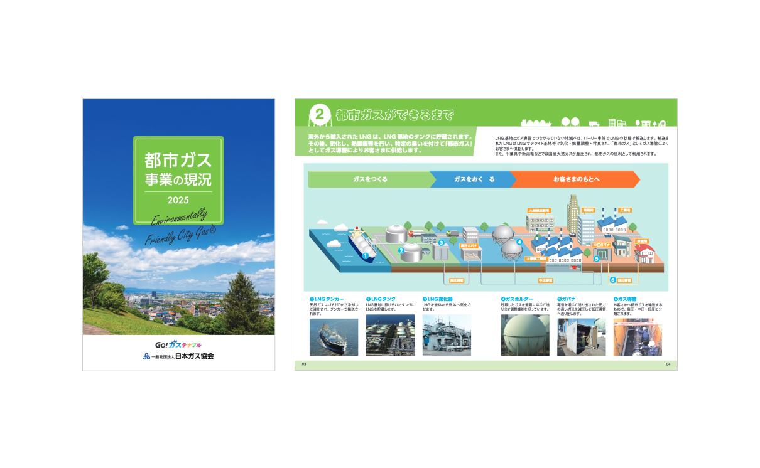Open the LNG vaporizer facility photo
Screen dimensions: 760x468
coord(447,336)
